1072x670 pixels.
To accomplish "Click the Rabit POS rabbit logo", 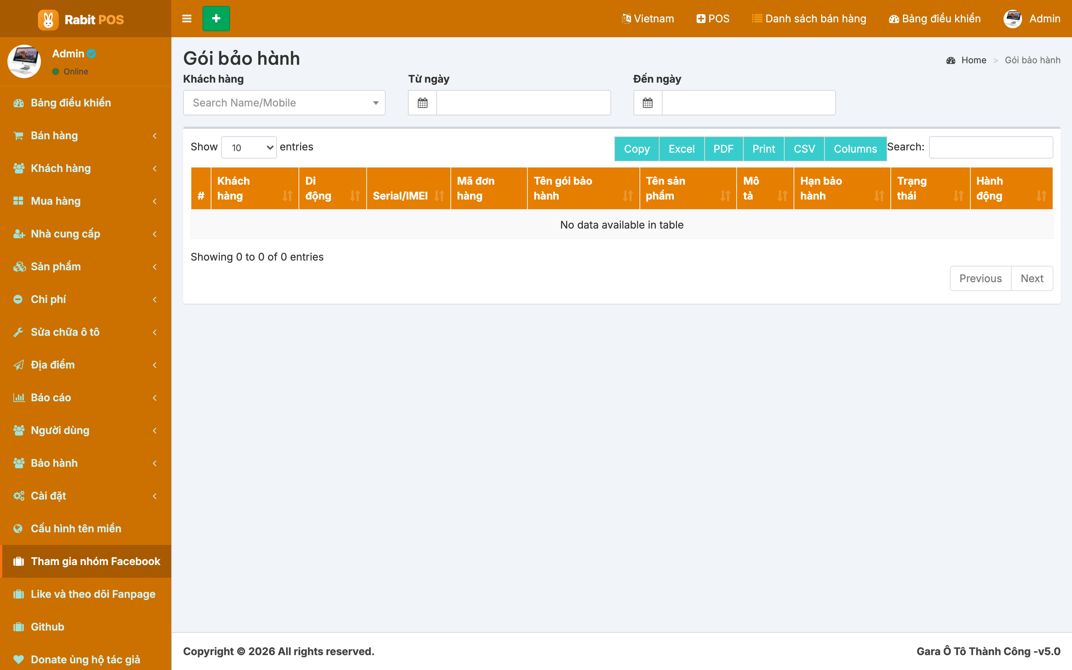I will 48,19.
